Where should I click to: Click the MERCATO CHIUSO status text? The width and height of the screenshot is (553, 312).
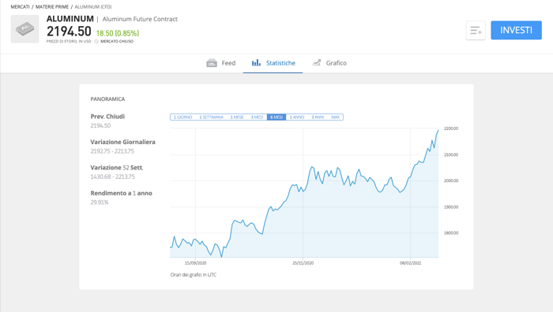[x=117, y=42]
